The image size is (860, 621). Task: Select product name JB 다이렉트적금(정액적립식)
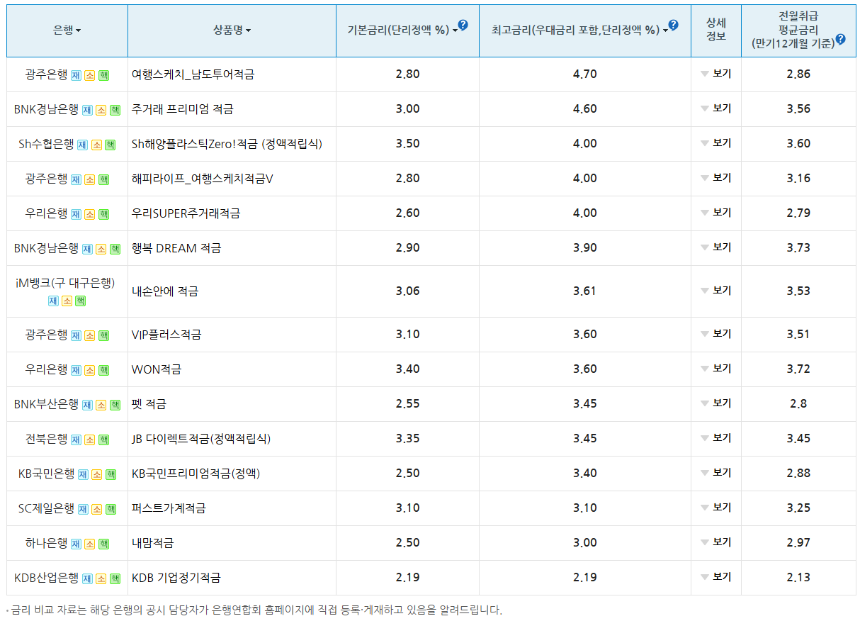pos(201,439)
